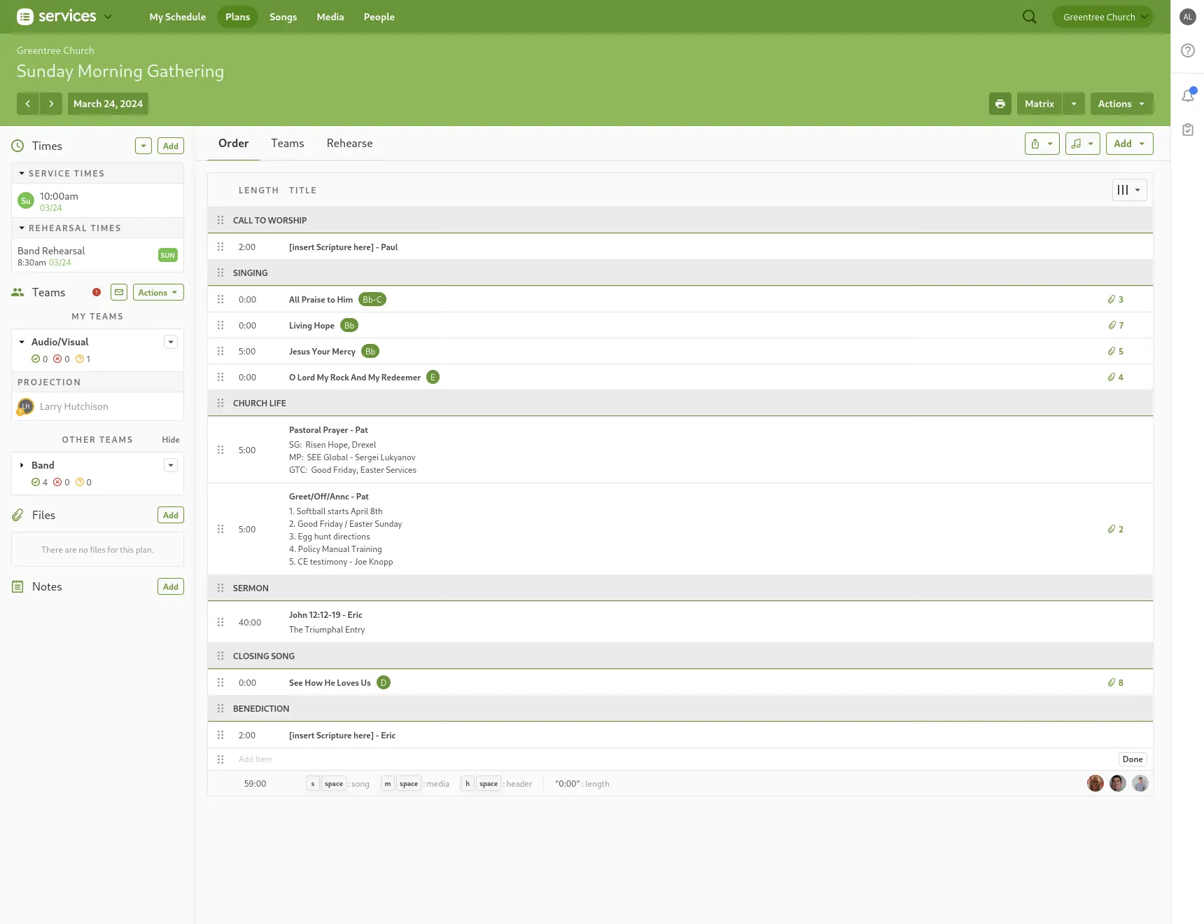Switch to the Rehearse tab
The image size is (1204, 924).
pos(349,144)
